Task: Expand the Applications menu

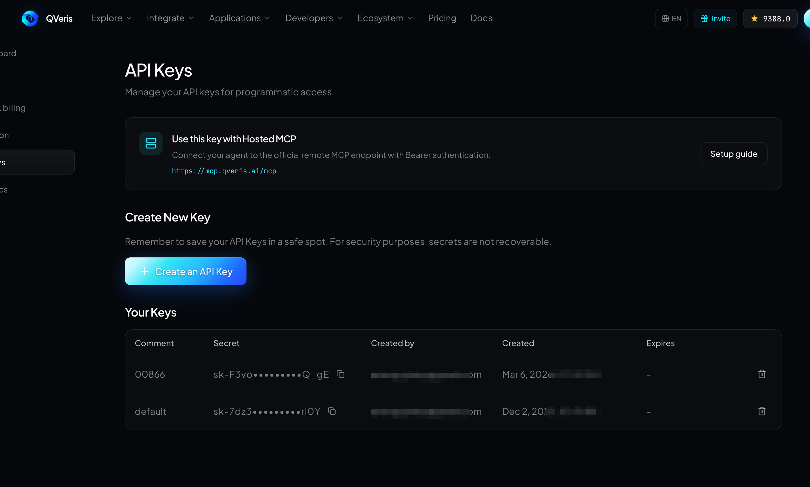Action: coord(240,18)
